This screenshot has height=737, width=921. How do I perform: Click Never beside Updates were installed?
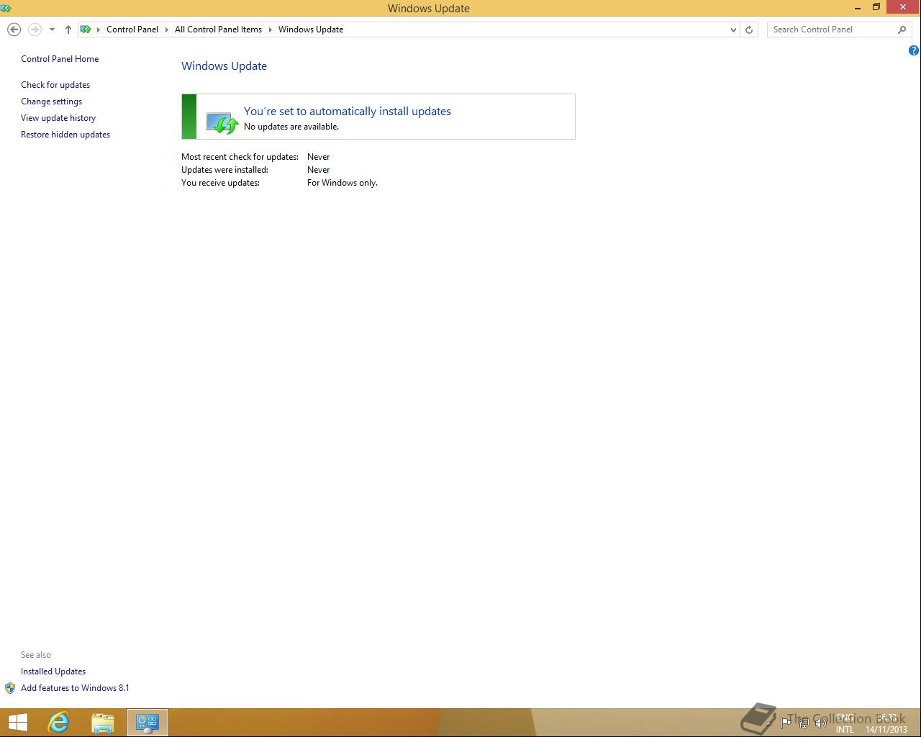click(x=318, y=170)
